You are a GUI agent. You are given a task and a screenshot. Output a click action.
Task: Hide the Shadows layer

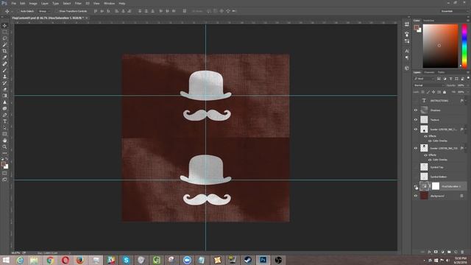(x=416, y=110)
